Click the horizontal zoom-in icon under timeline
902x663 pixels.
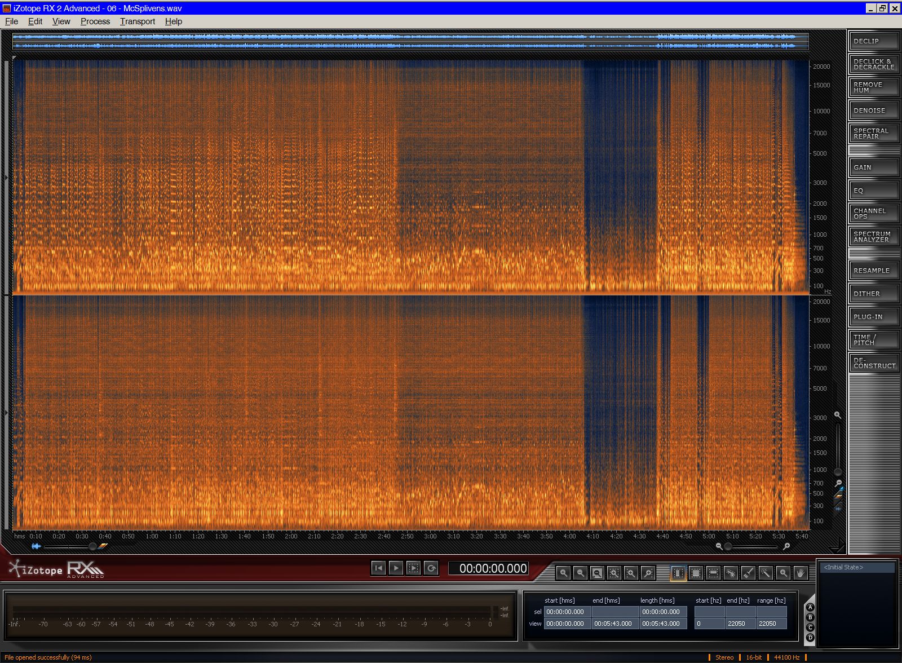786,546
